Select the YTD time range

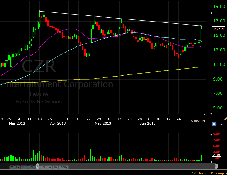(24, 167)
